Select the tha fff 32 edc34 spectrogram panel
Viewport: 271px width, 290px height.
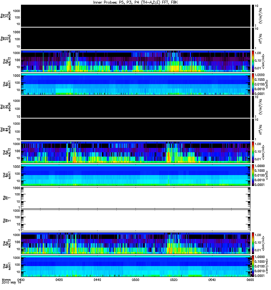coord(135,16)
